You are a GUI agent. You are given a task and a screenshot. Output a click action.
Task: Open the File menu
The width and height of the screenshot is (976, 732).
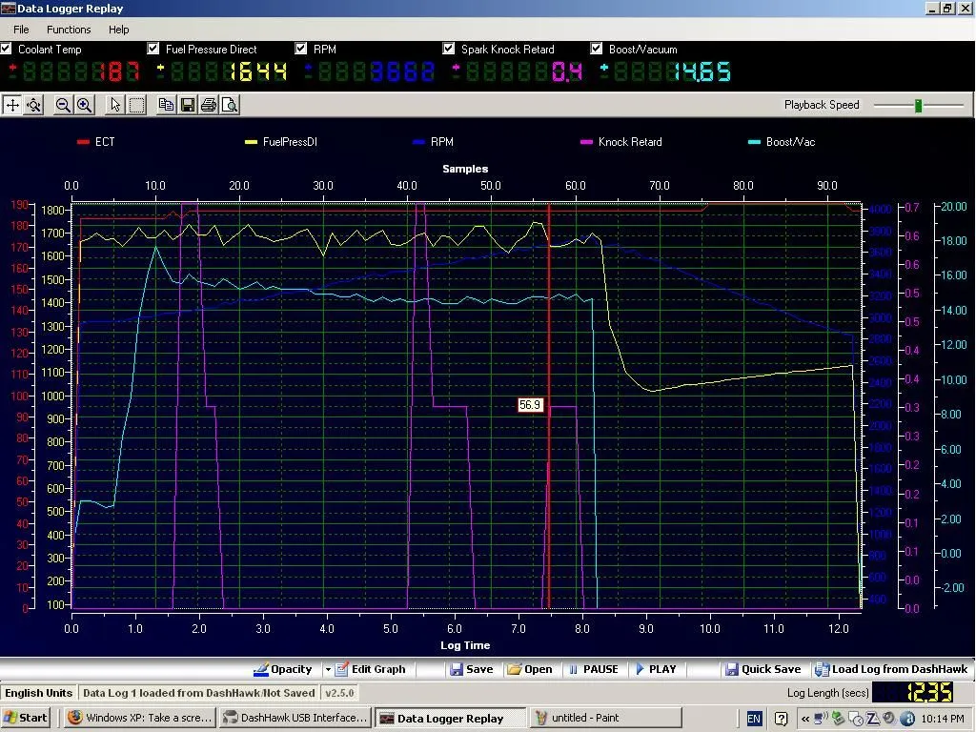click(x=21, y=30)
